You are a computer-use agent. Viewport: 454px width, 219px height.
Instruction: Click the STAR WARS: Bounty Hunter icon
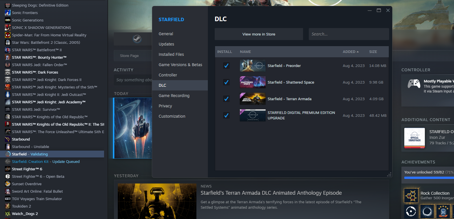(x=8, y=57)
